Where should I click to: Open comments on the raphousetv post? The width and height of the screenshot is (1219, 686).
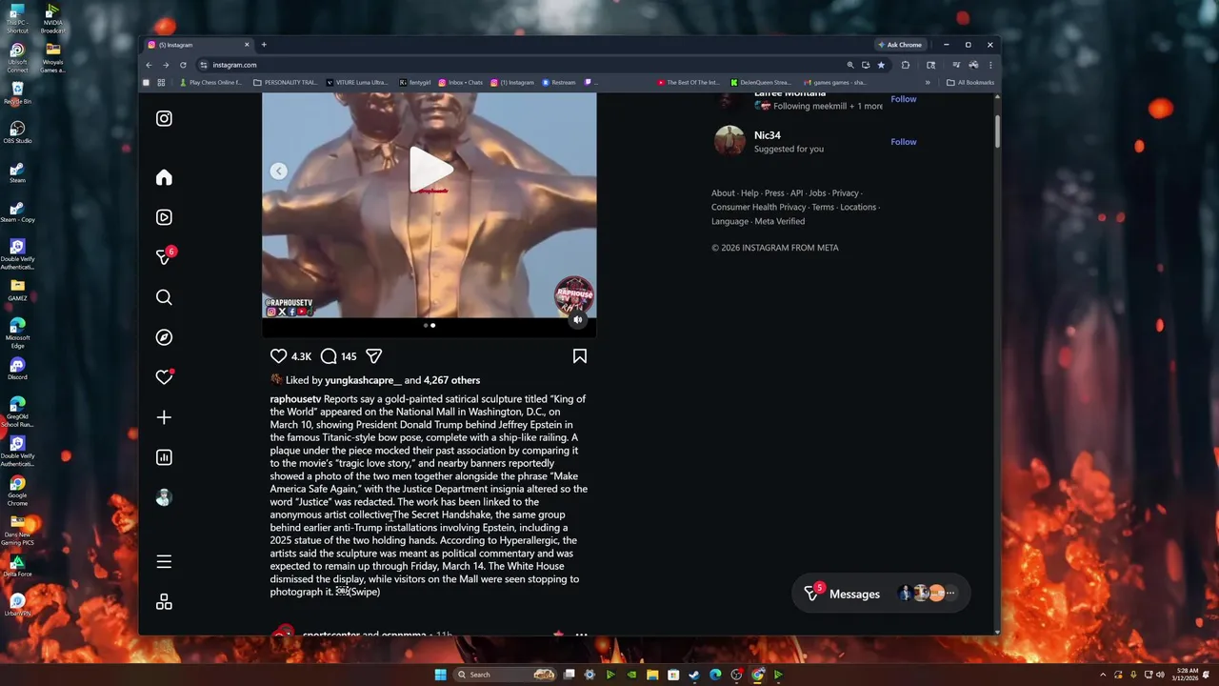pos(329,356)
